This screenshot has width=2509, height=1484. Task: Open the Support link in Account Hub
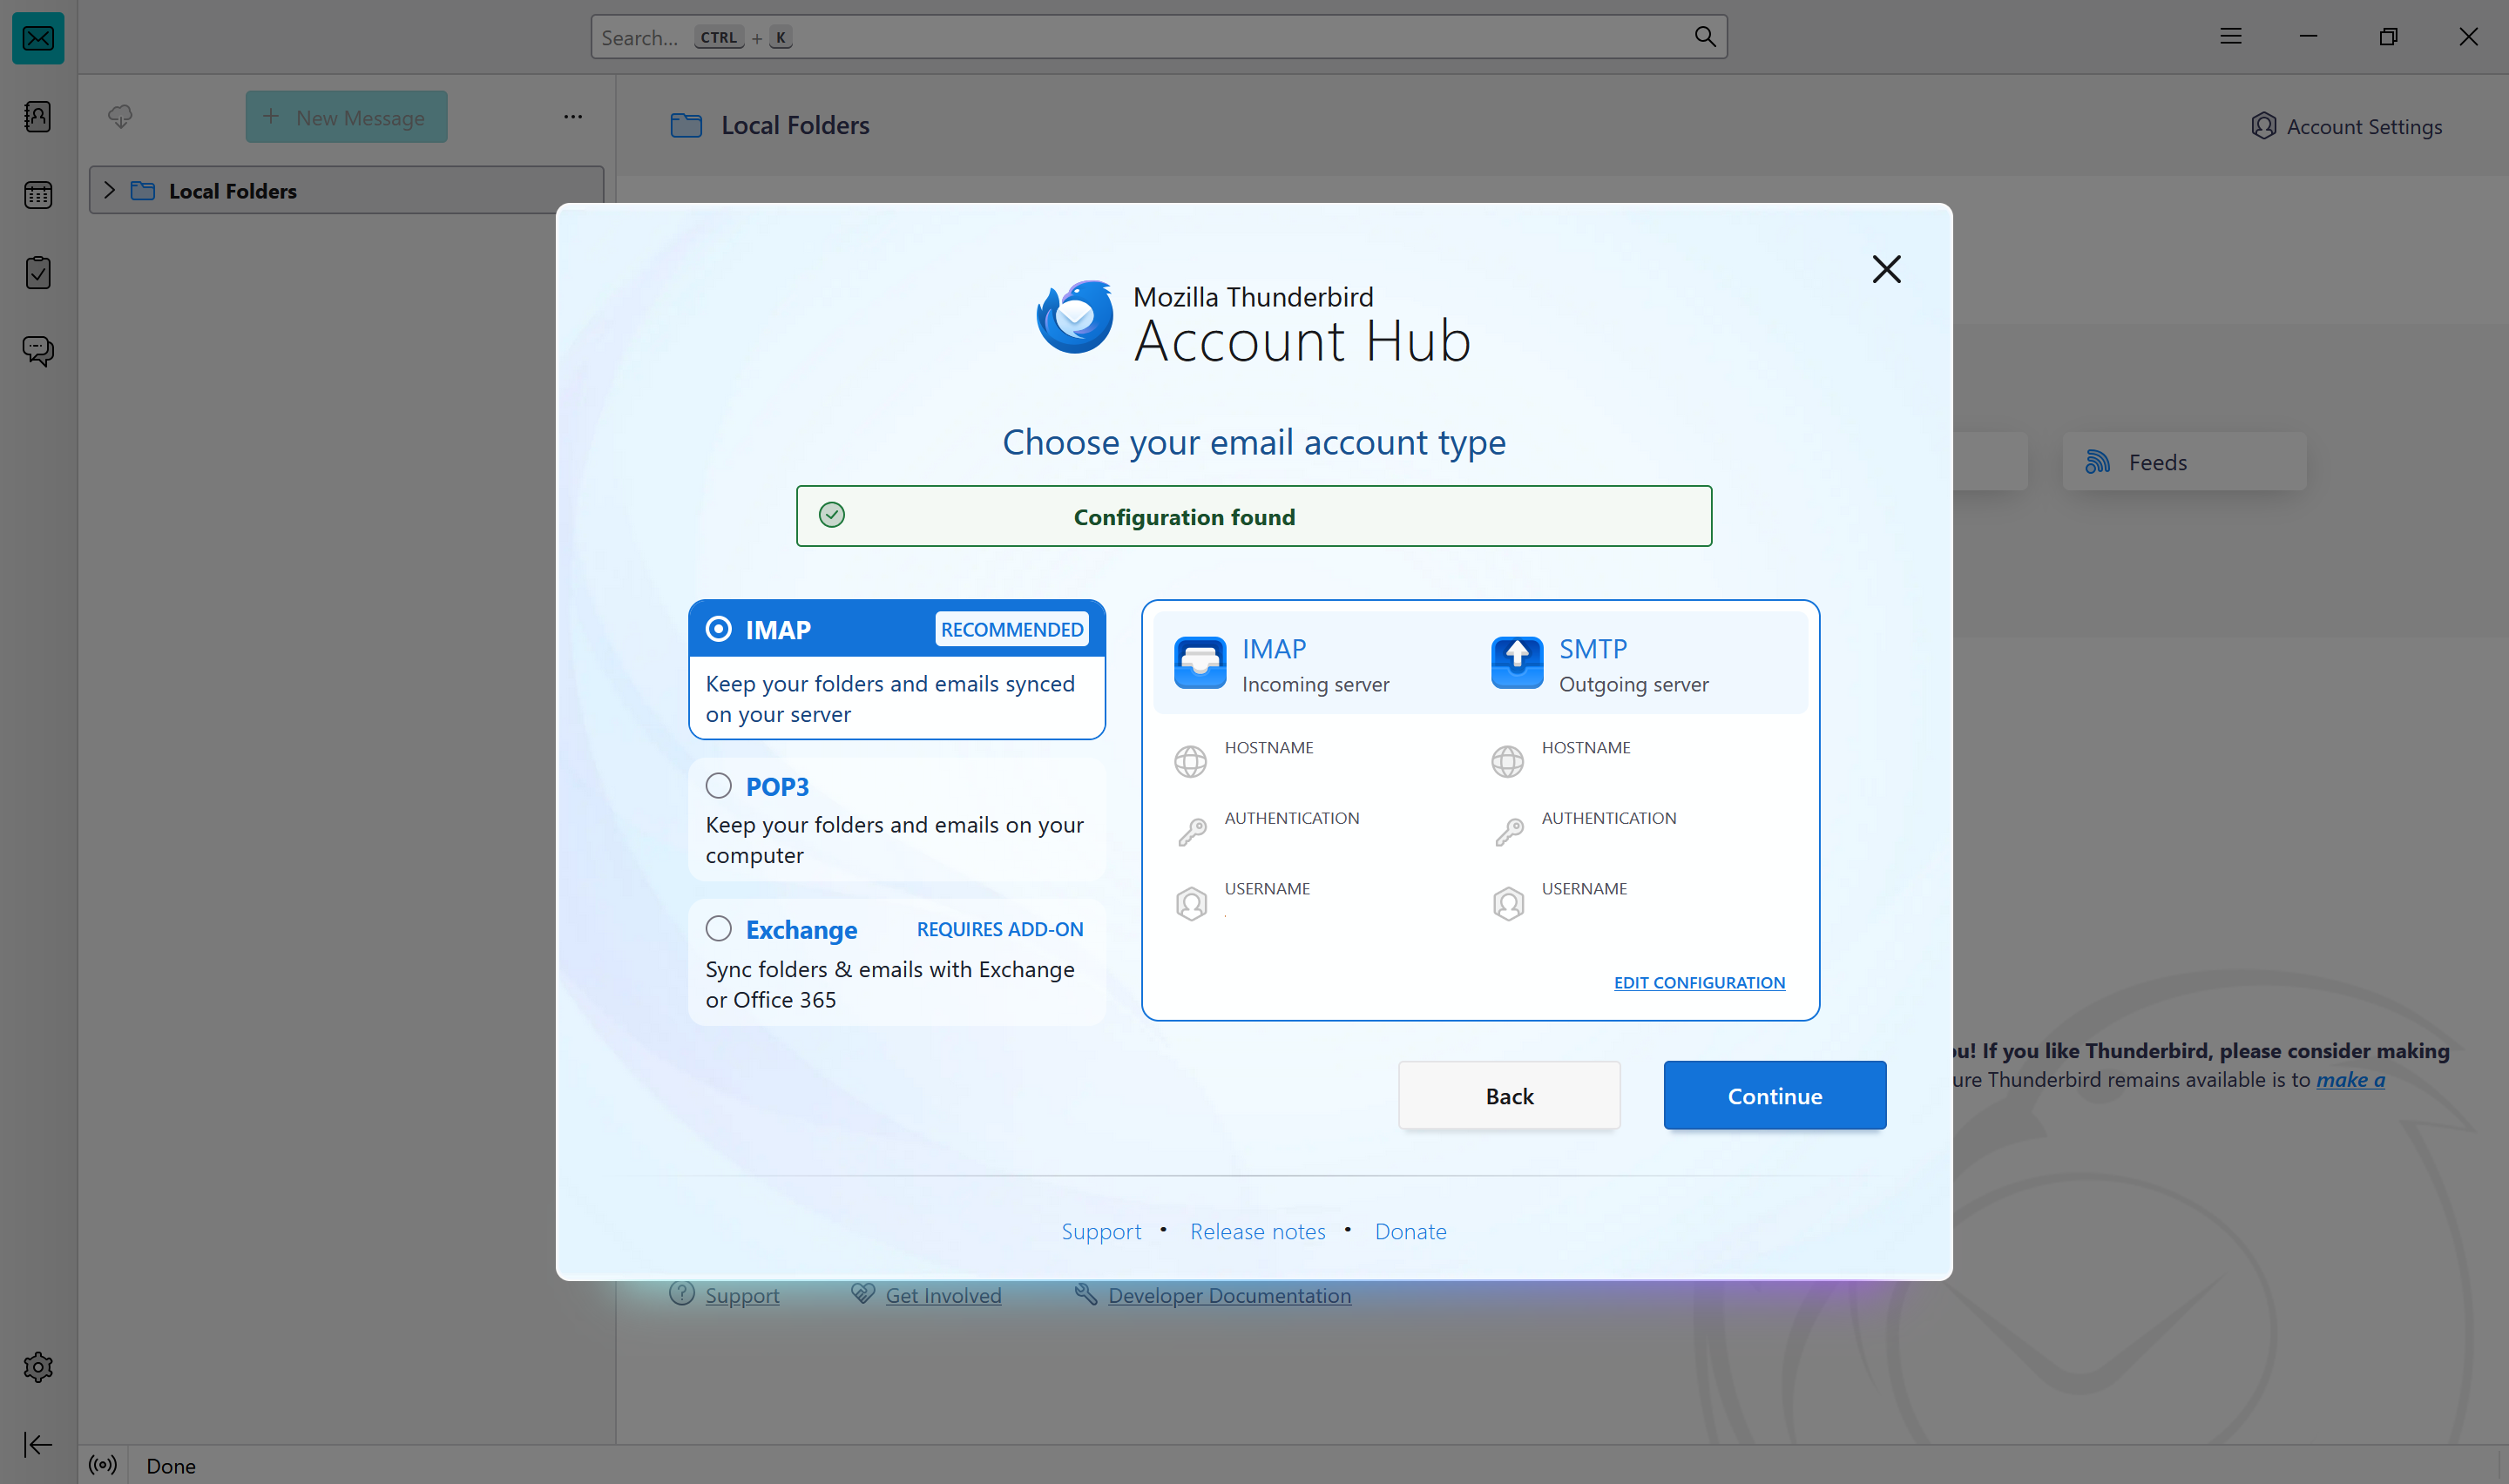(1101, 1232)
